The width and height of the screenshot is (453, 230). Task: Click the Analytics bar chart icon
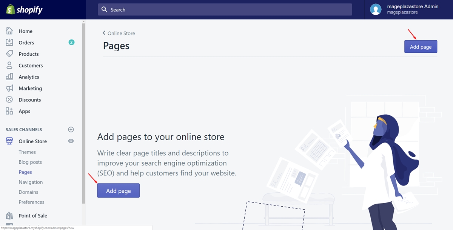pyautogui.click(x=9, y=77)
